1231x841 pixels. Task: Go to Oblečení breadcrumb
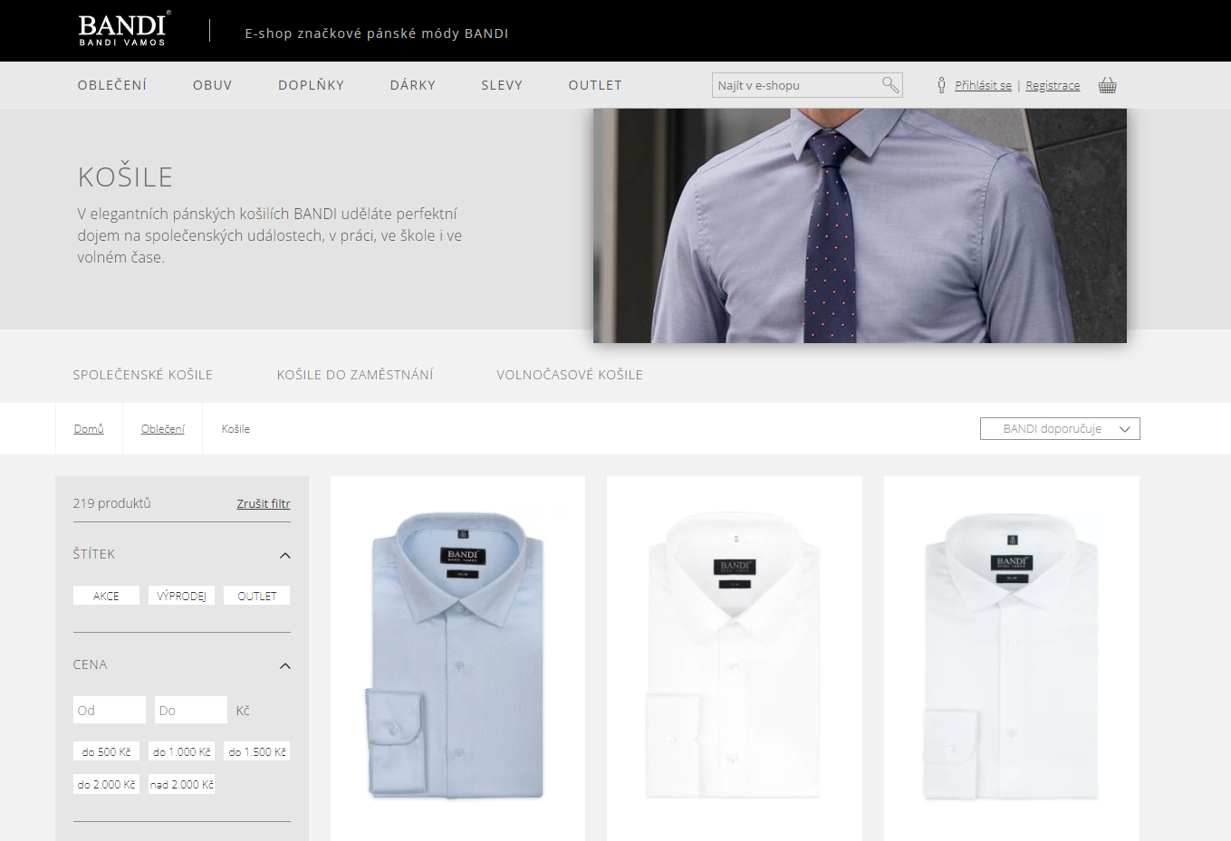(163, 429)
